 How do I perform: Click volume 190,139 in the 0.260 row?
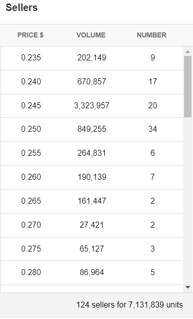coord(92,177)
